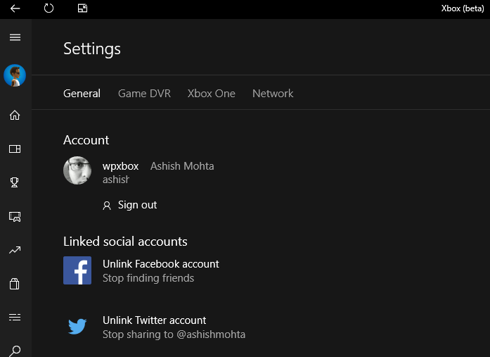Click the refresh icon in title bar

49,8
